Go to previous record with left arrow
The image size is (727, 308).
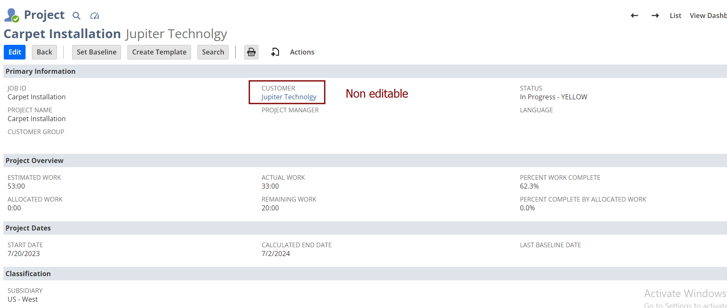[634, 16]
